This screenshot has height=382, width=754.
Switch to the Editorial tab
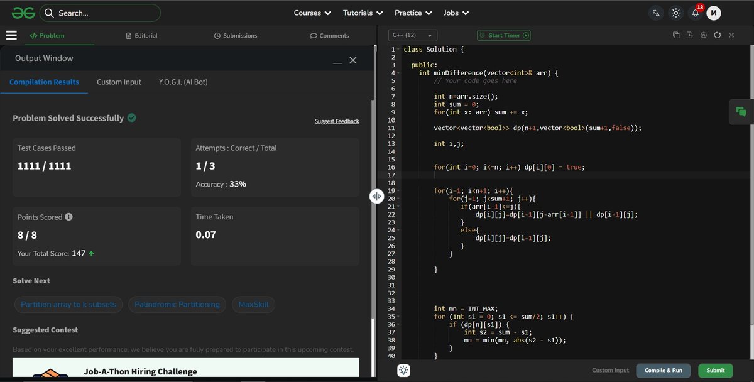pyautogui.click(x=141, y=36)
